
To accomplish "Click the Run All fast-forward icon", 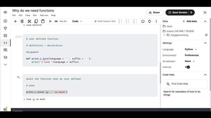I will 56,21.
